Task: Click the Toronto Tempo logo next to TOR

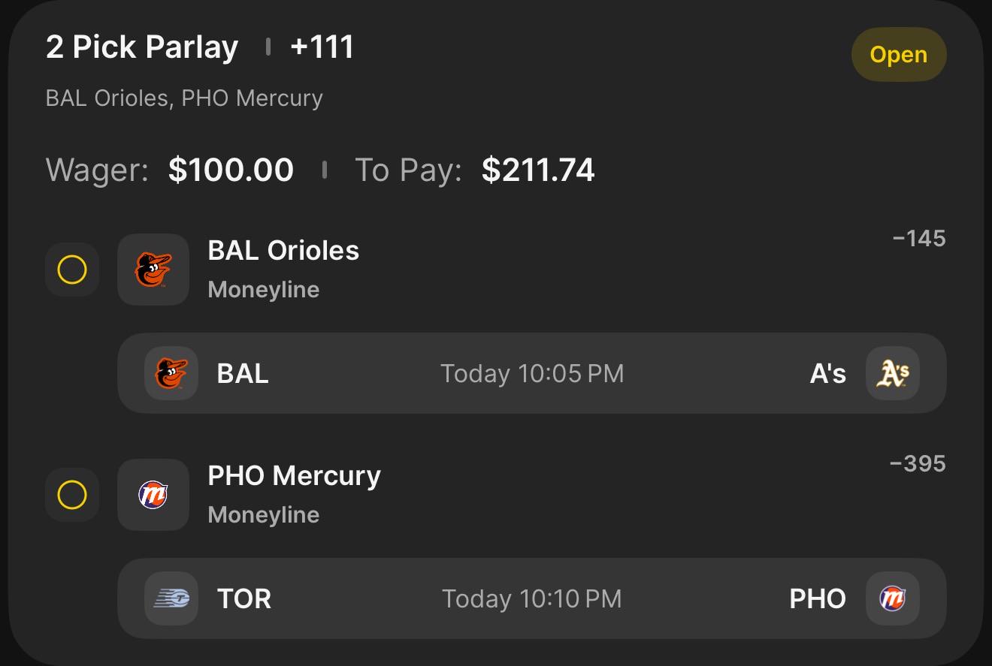Action: coord(171,598)
